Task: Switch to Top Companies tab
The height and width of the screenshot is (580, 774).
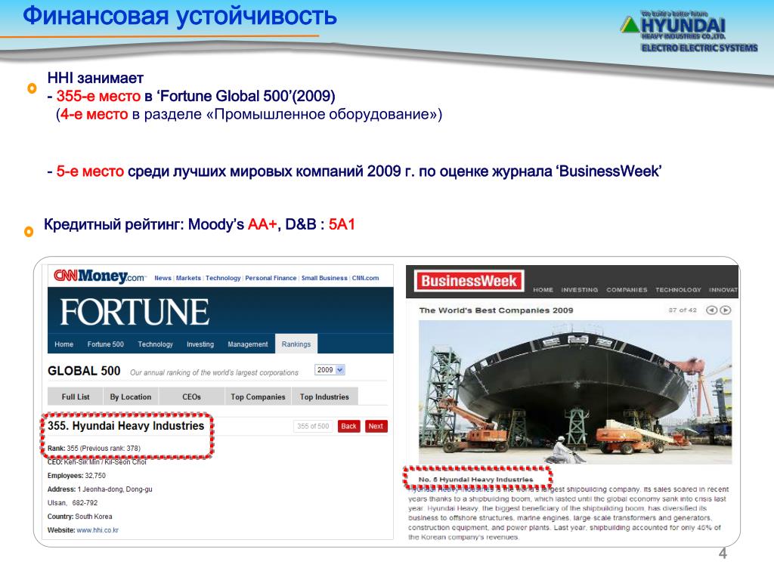Action: pyautogui.click(x=258, y=396)
